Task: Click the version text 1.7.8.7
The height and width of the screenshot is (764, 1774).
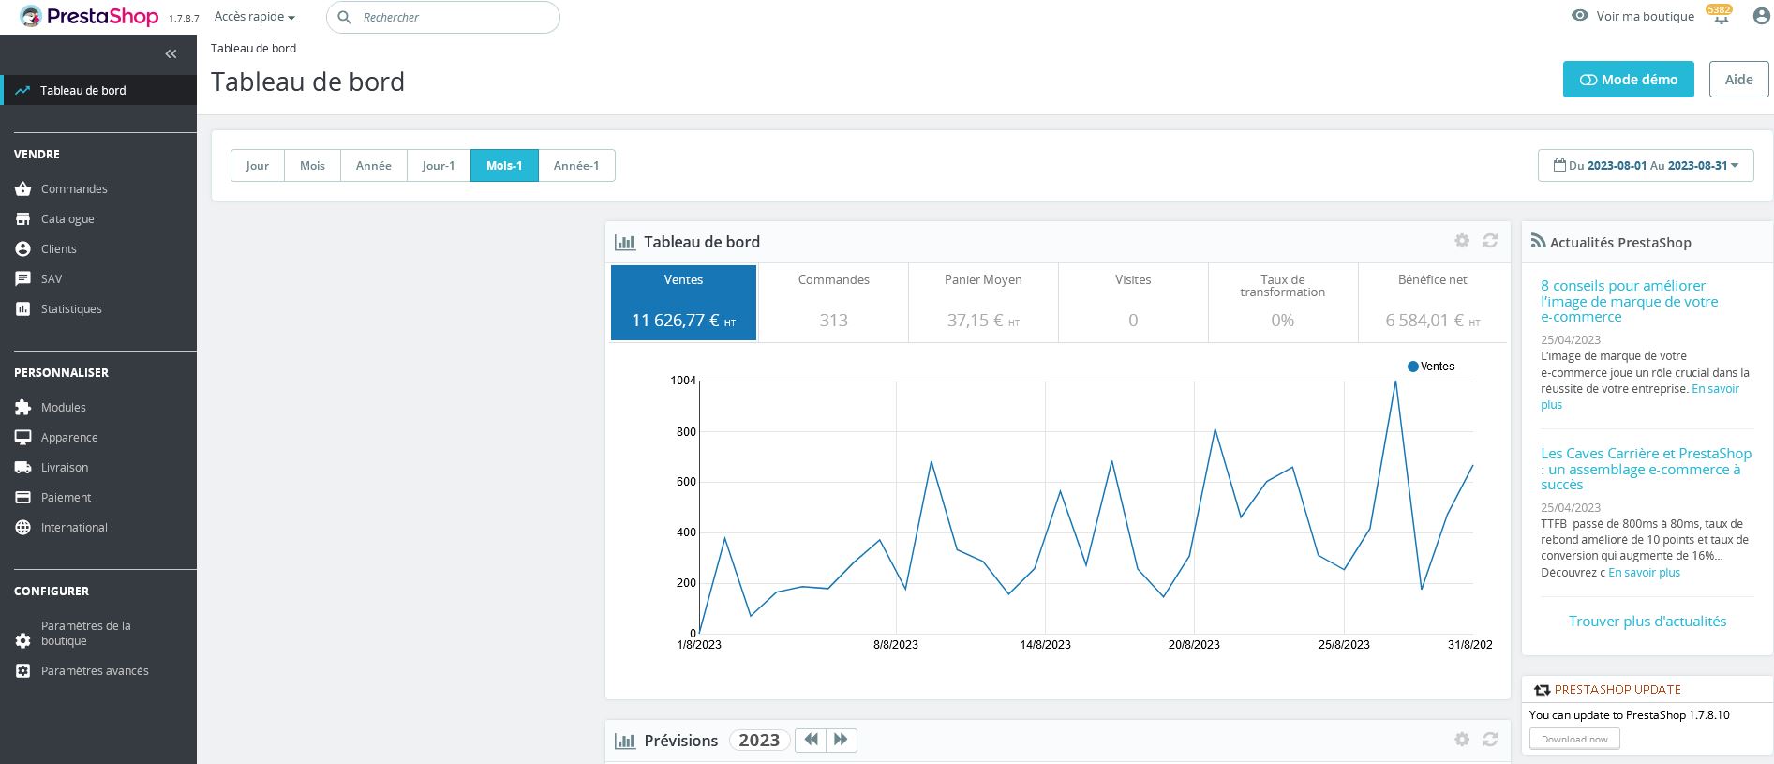Action: point(184,19)
